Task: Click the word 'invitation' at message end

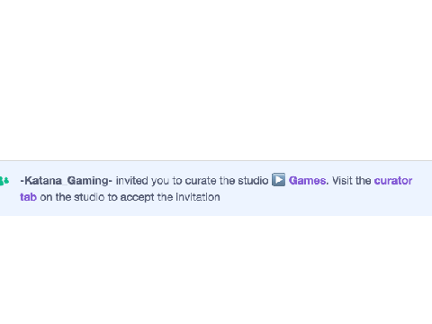Action: click(198, 197)
